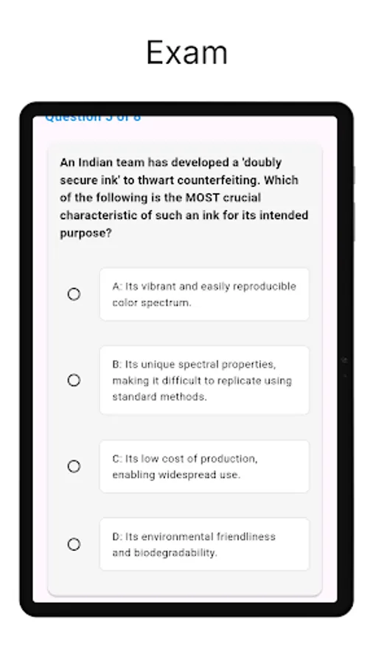Tap the 'unique spectral properties' answer card
Screen dimensions: 373x663
tap(204, 381)
